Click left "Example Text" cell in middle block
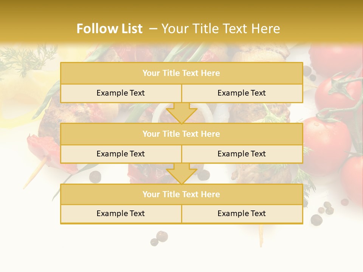The image size is (363, 272). click(121, 154)
